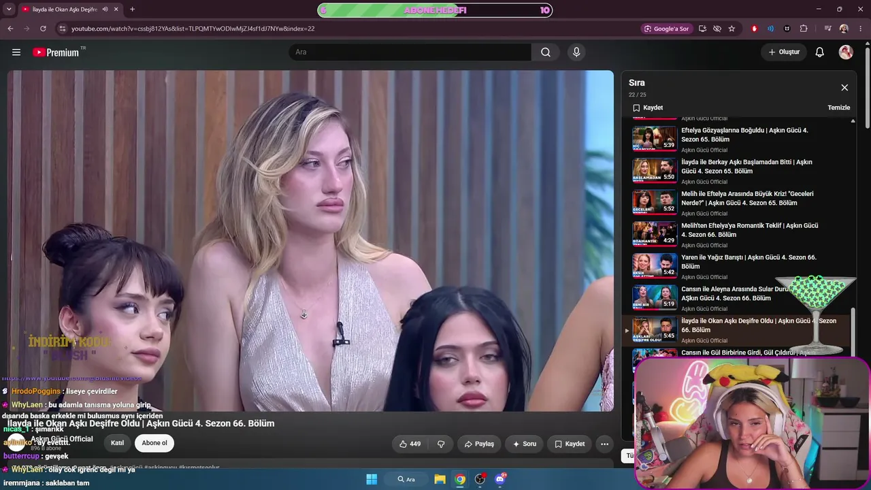871x490 pixels.
Task: Open the Chrome three-dot menu
Action: pos(861,29)
